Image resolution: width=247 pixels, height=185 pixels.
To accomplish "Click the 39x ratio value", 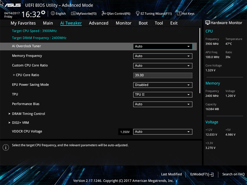I will click(x=228, y=57).
